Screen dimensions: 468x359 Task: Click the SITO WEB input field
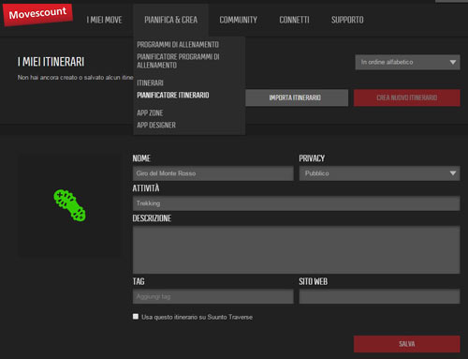coord(379,296)
